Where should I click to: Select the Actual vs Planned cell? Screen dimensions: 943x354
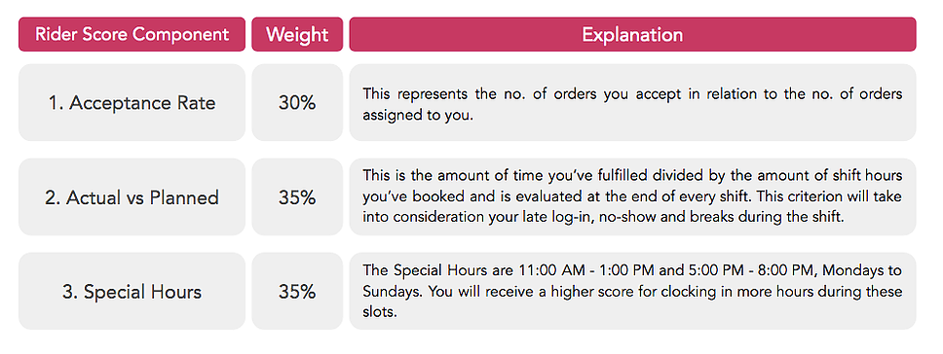tap(132, 196)
